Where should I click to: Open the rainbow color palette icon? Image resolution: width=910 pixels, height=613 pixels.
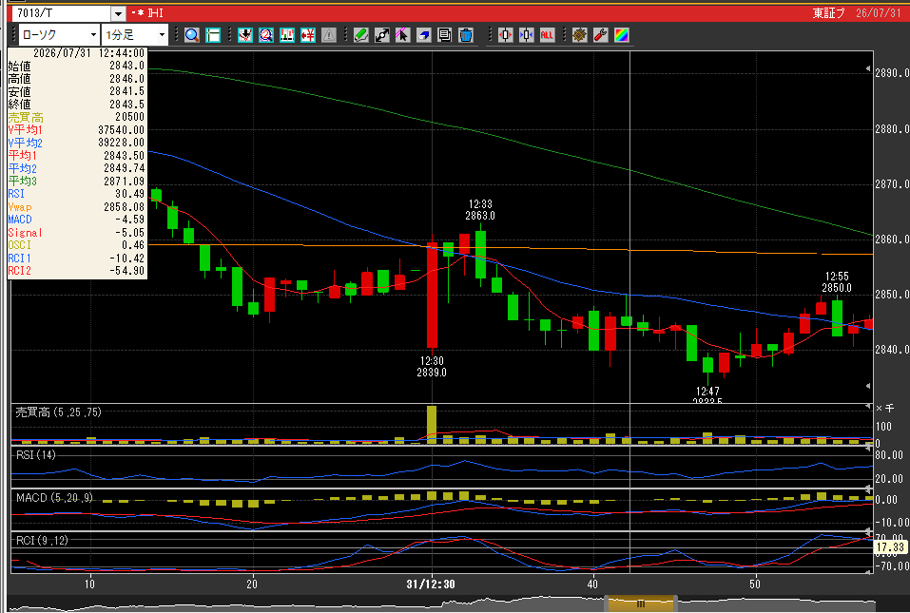click(x=621, y=35)
